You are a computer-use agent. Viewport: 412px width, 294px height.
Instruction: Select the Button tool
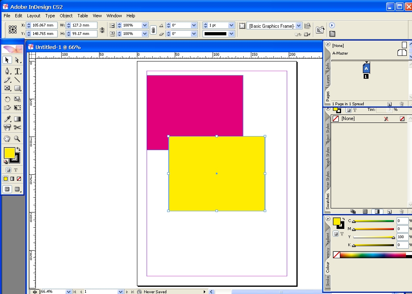click(7, 127)
